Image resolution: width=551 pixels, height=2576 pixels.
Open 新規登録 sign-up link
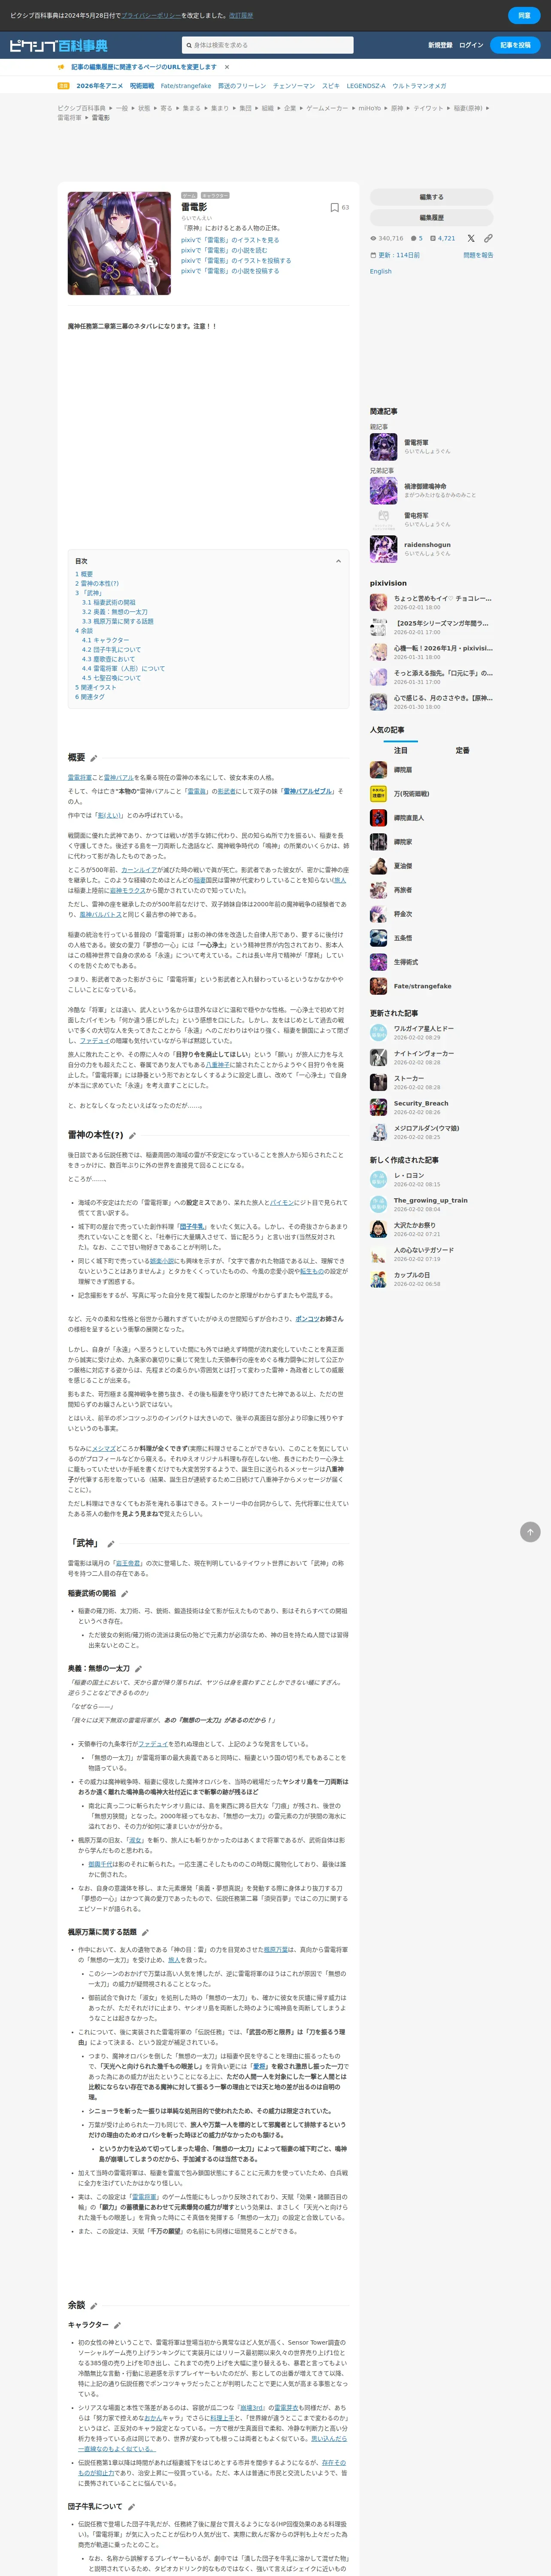pyautogui.click(x=440, y=45)
